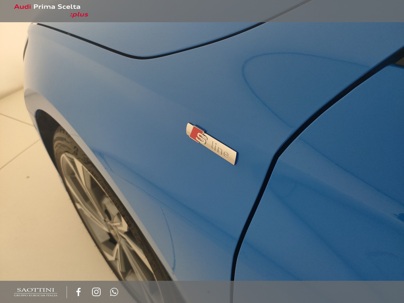Open the Instagram icon link
This screenshot has width=404, height=303.
tap(96, 292)
